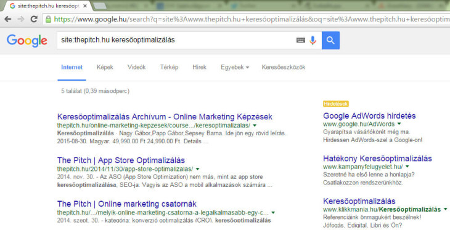Open The Pitch Online marketing csatornák result
Viewport: 450px width, 230px height.
click(x=126, y=204)
